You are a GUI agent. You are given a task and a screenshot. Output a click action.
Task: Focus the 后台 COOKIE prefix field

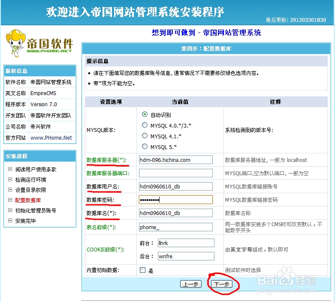[x=186, y=256]
